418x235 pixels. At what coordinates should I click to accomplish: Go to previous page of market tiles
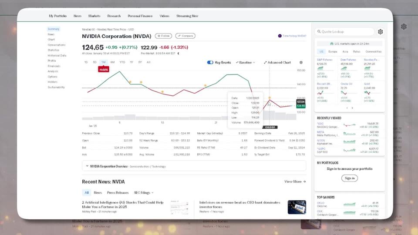[347, 108]
